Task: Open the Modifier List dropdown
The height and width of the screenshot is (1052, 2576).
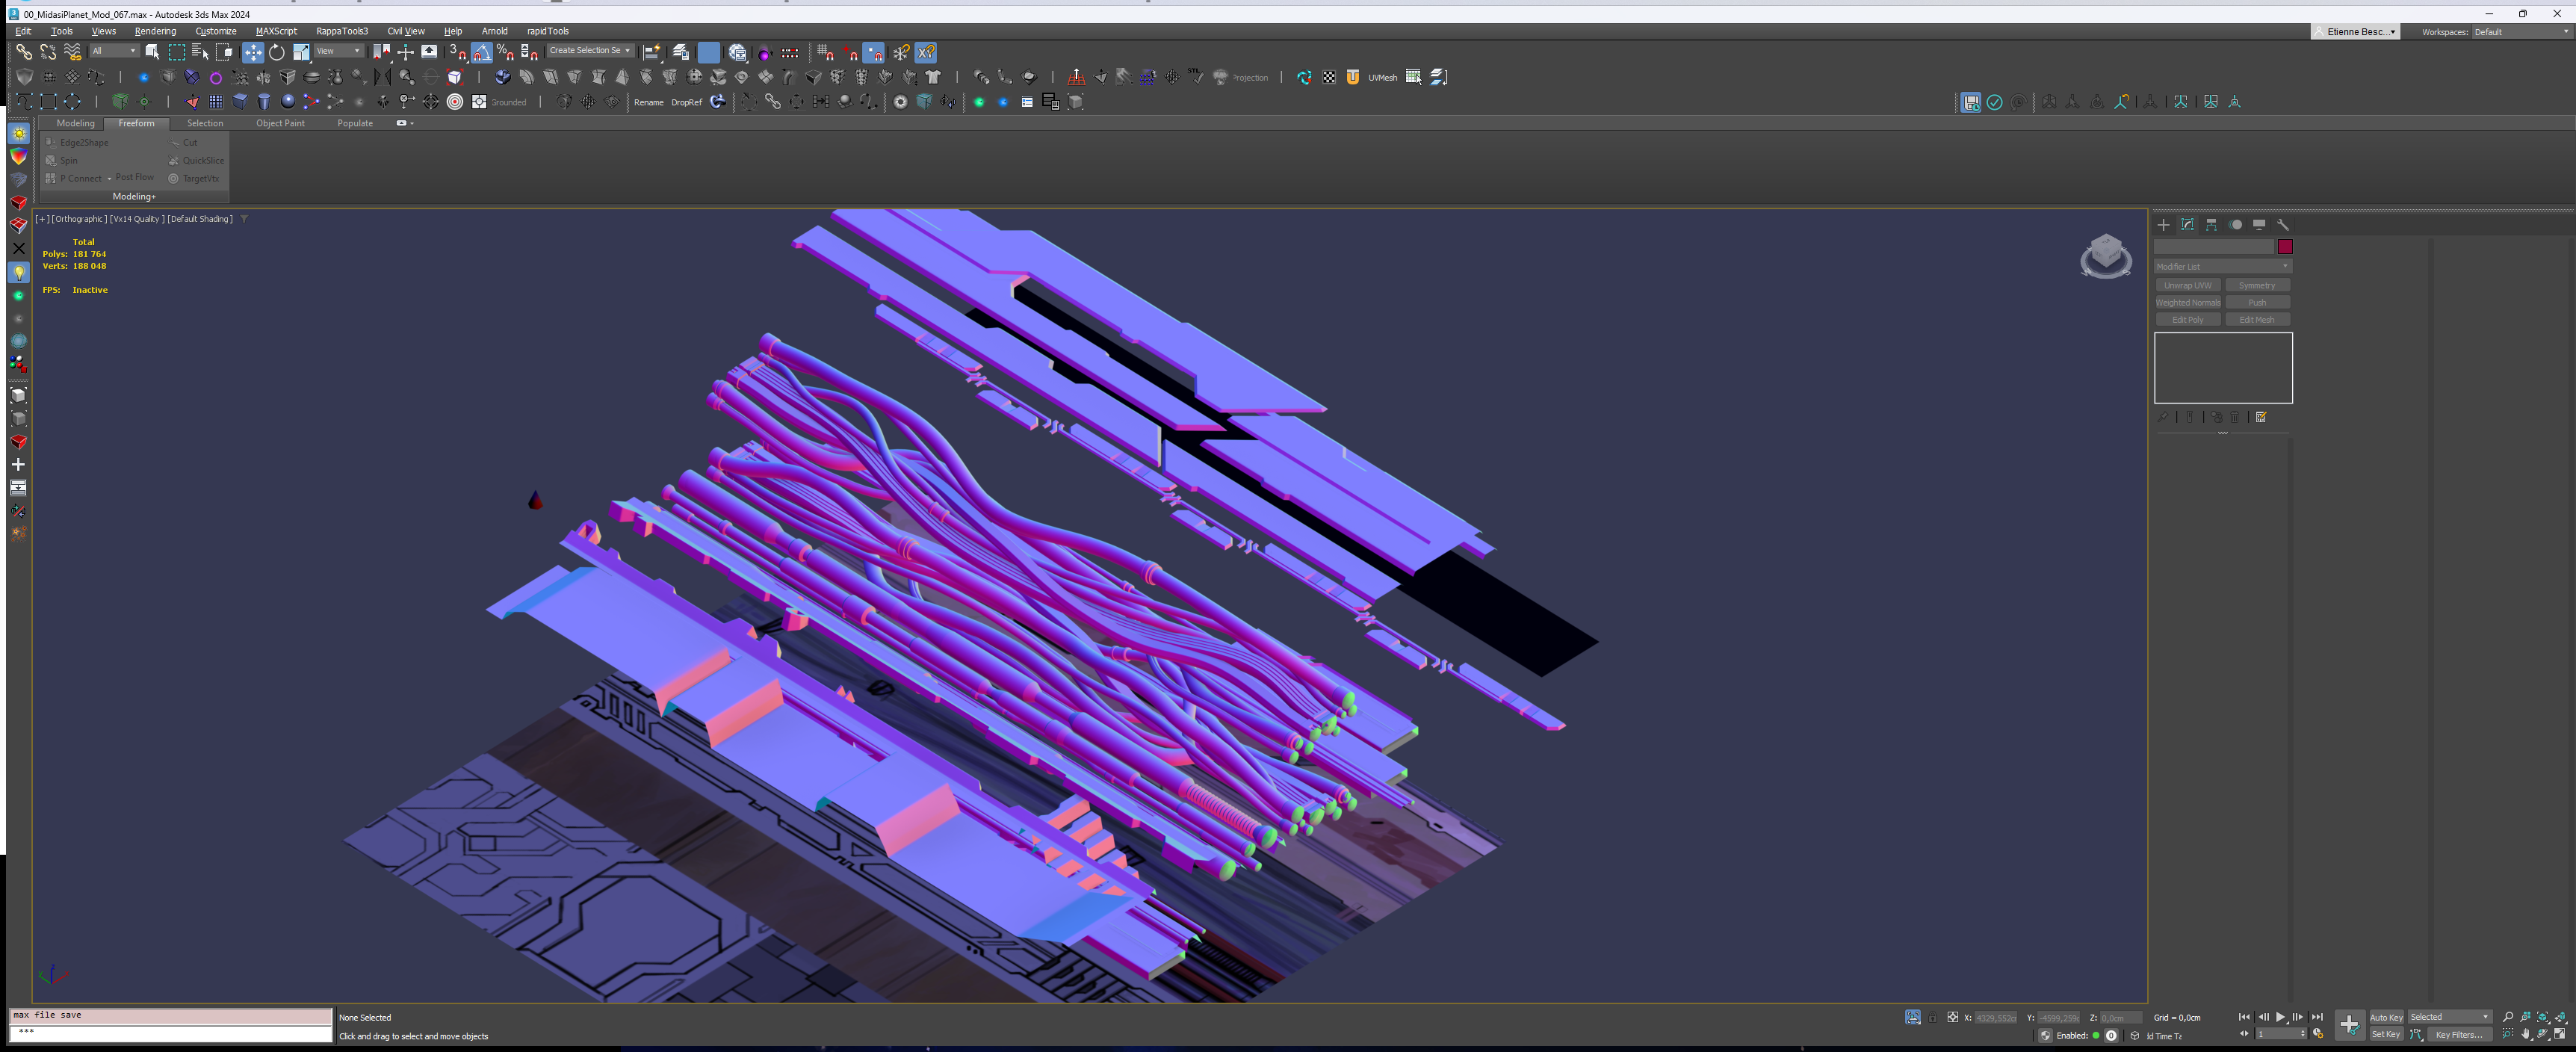Action: pos(2222,266)
